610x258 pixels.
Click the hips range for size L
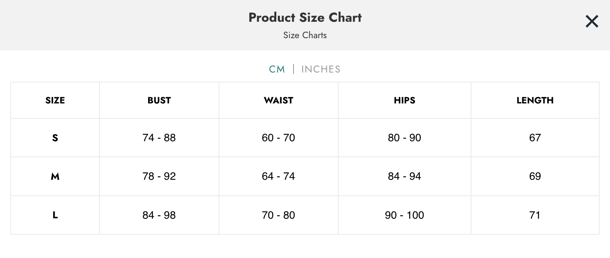click(404, 215)
